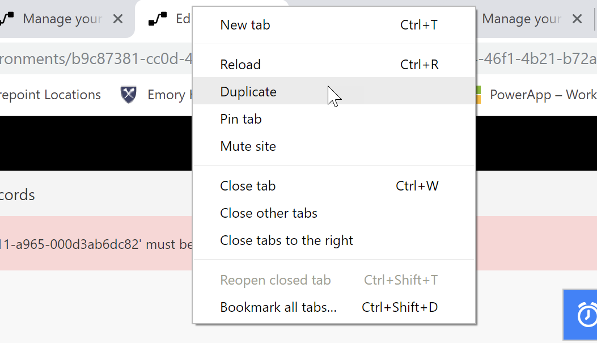Click the Emory shield bookmark favicon
This screenshot has width=597, height=343.
pos(129,95)
